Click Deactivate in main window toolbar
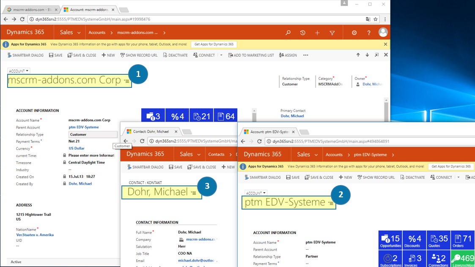This screenshot has width=475, height=267. click(x=176, y=55)
